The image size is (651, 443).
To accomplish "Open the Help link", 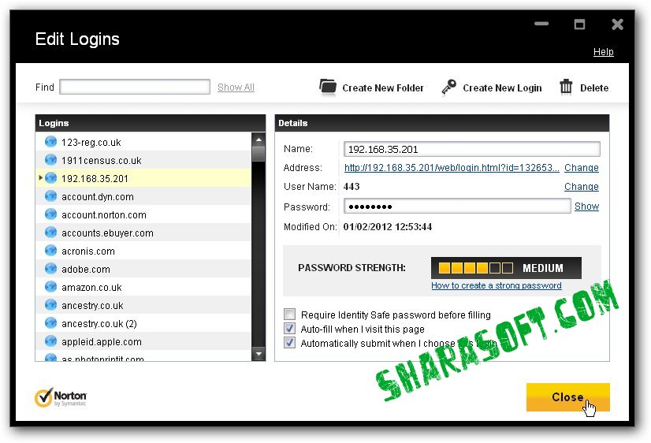I will [x=603, y=52].
